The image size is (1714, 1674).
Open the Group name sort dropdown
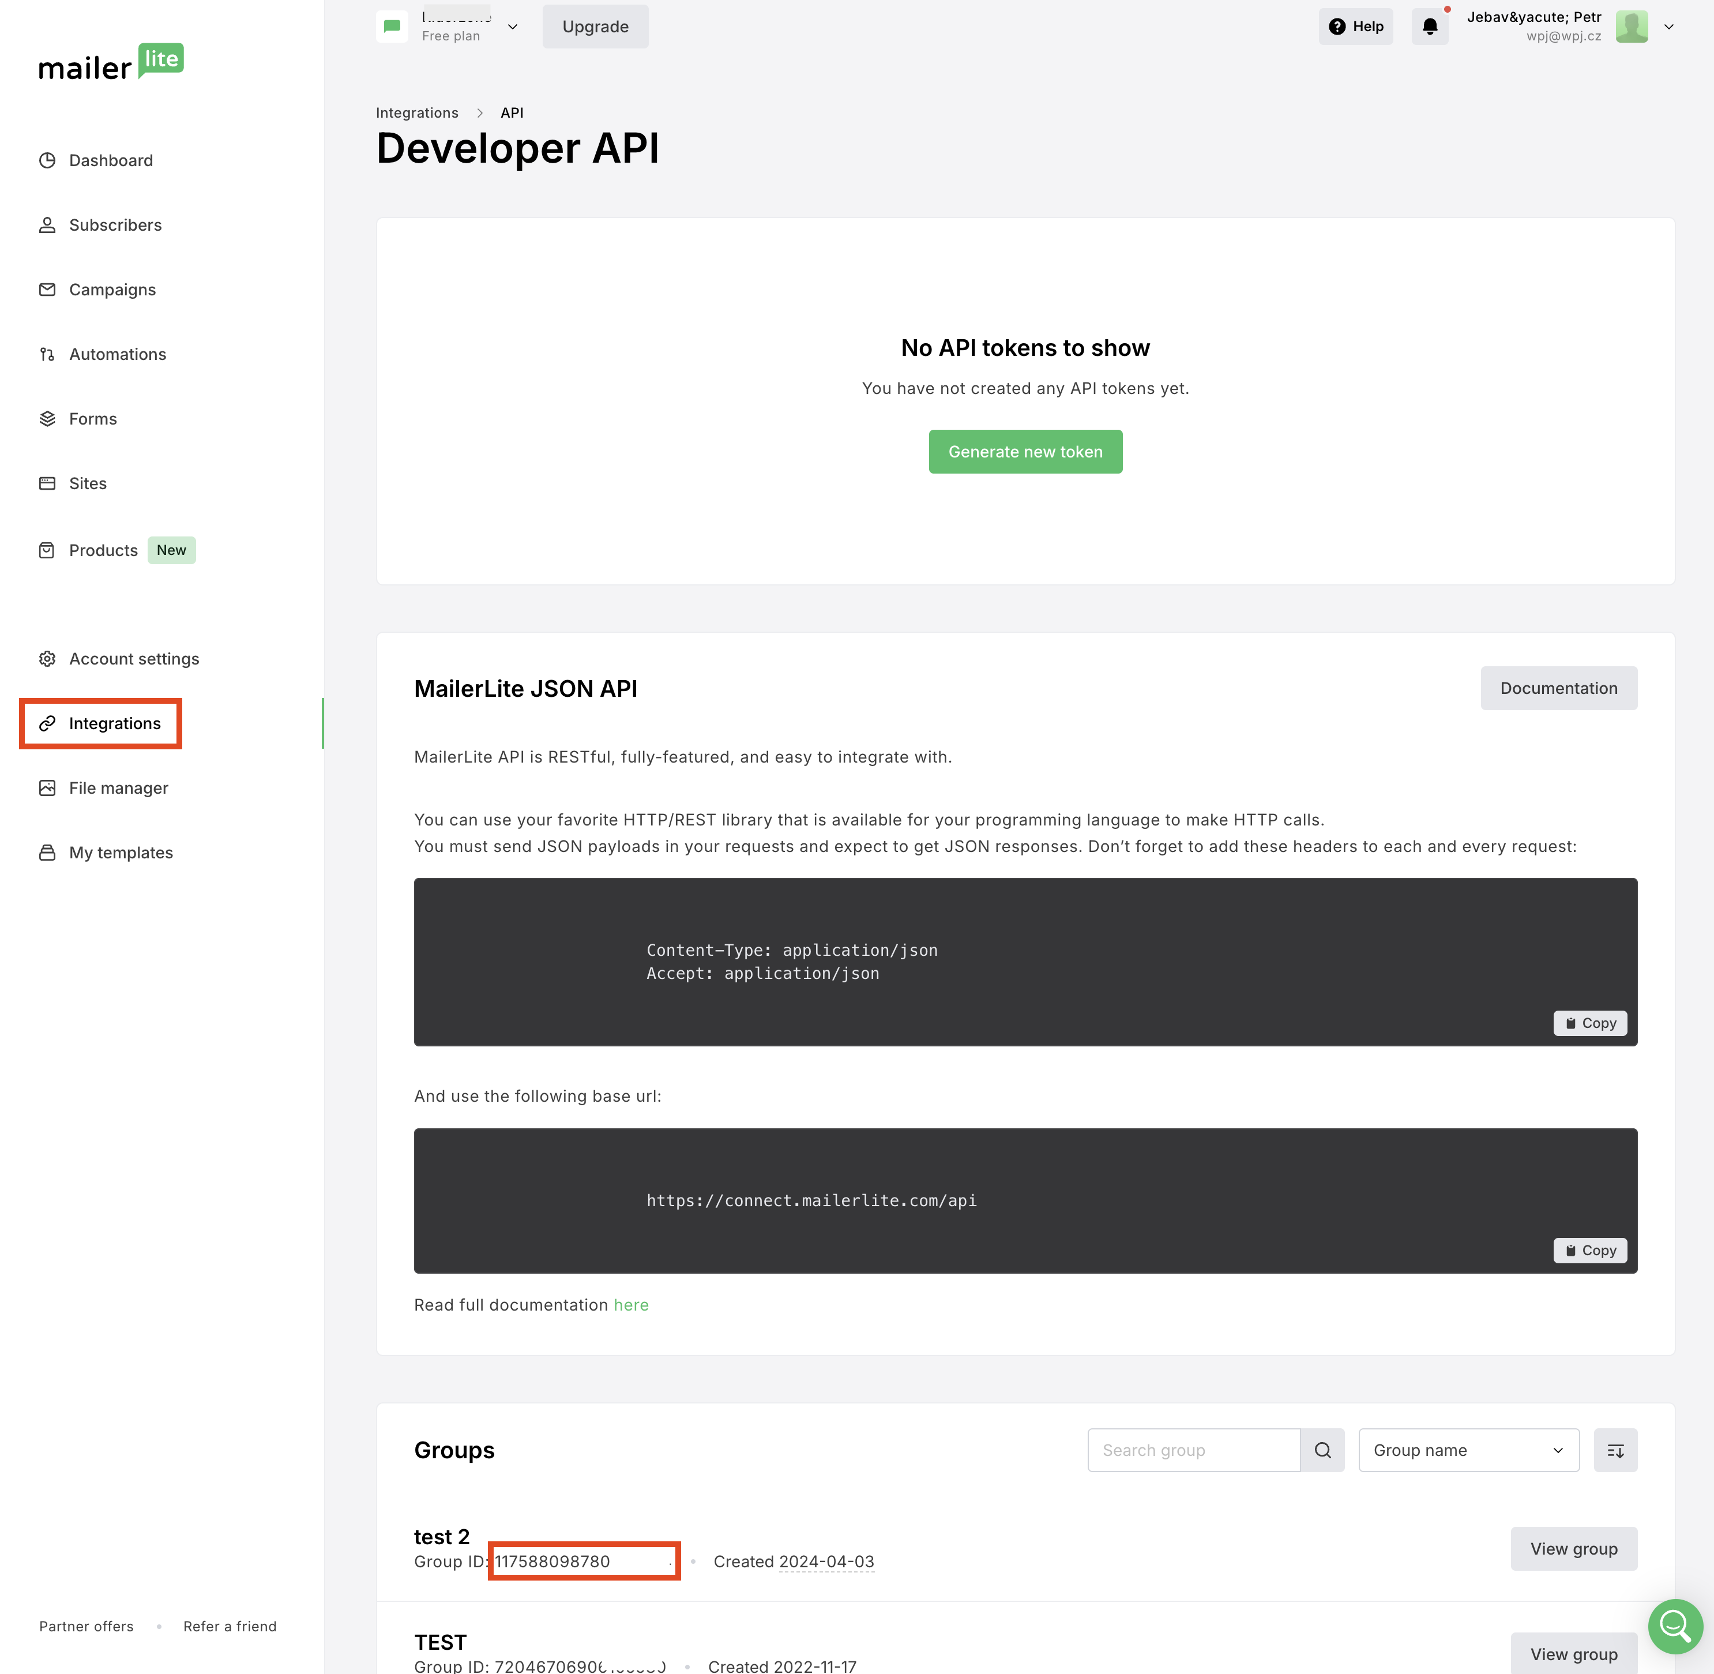[1468, 1451]
